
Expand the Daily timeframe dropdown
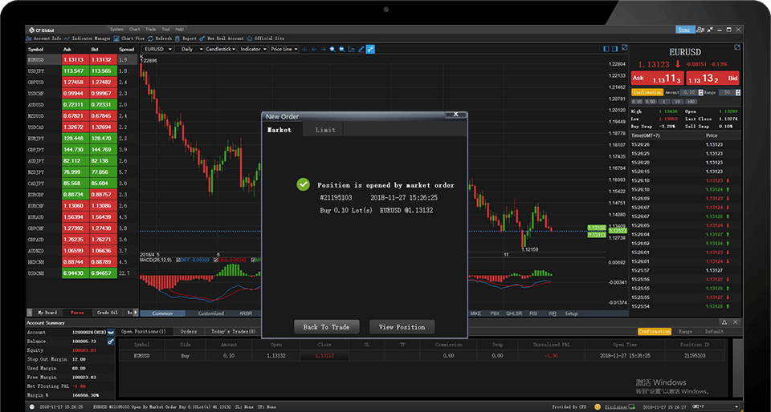tap(191, 49)
